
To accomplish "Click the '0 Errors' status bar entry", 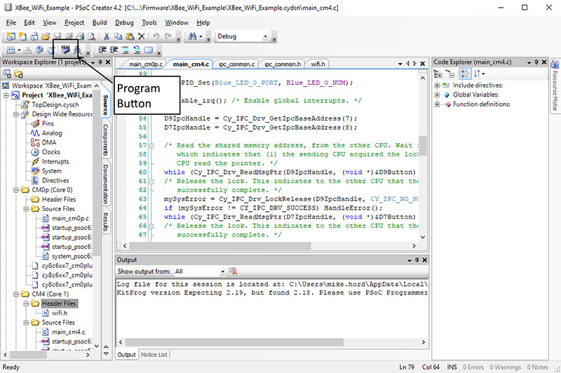I will (473, 367).
